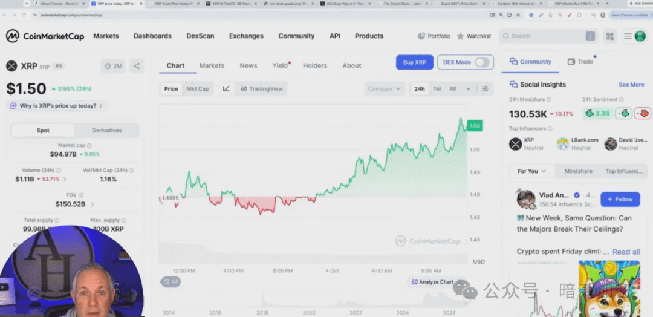Click the 24h Mindshare info icon
Image resolution: width=653 pixels, height=317 pixels.
[x=548, y=100]
